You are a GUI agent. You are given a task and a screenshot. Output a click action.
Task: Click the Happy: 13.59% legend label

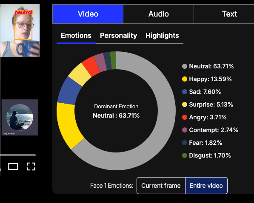(x=210, y=79)
